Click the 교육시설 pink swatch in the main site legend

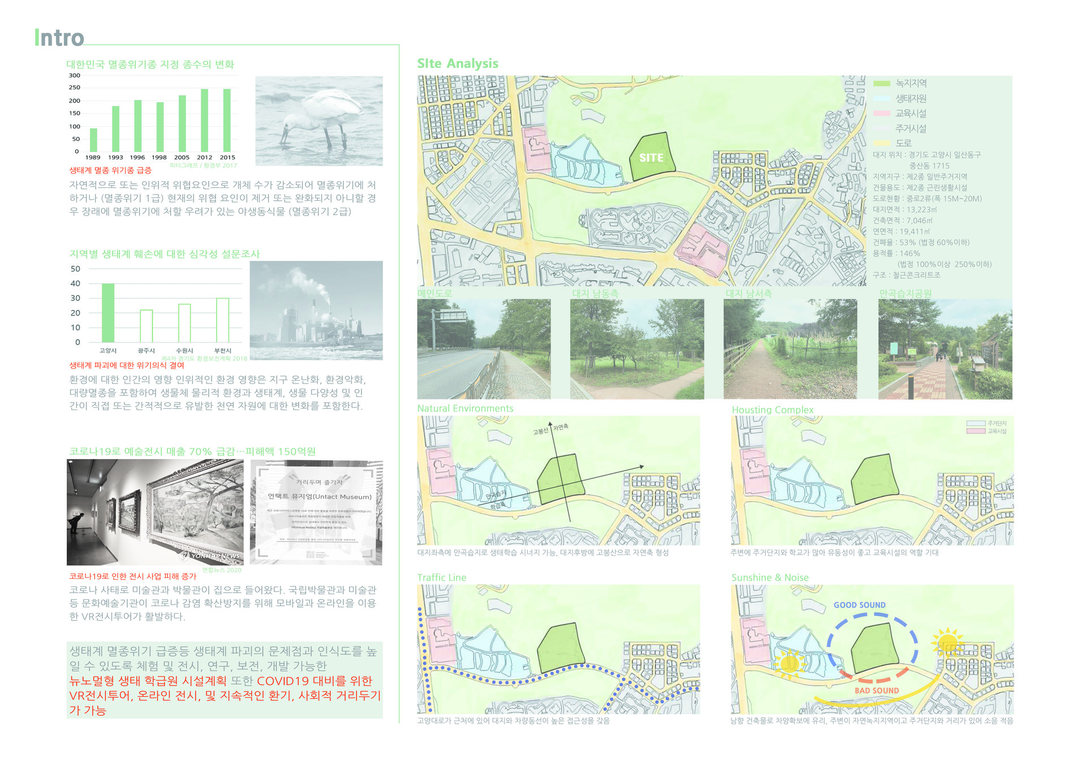882,114
